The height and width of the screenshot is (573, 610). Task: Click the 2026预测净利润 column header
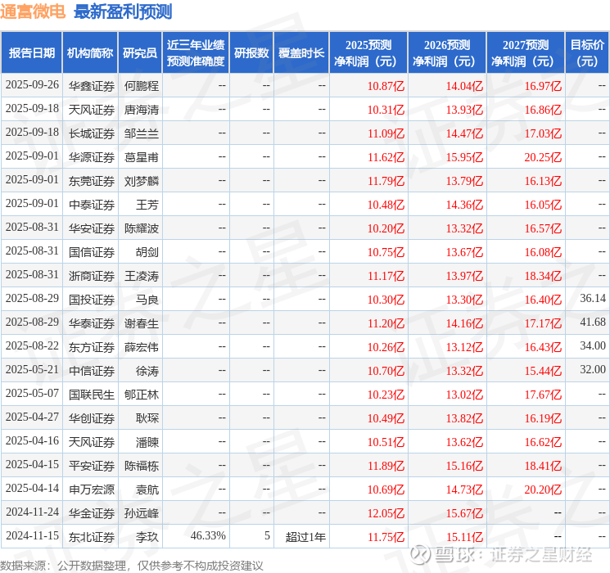coord(447,53)
